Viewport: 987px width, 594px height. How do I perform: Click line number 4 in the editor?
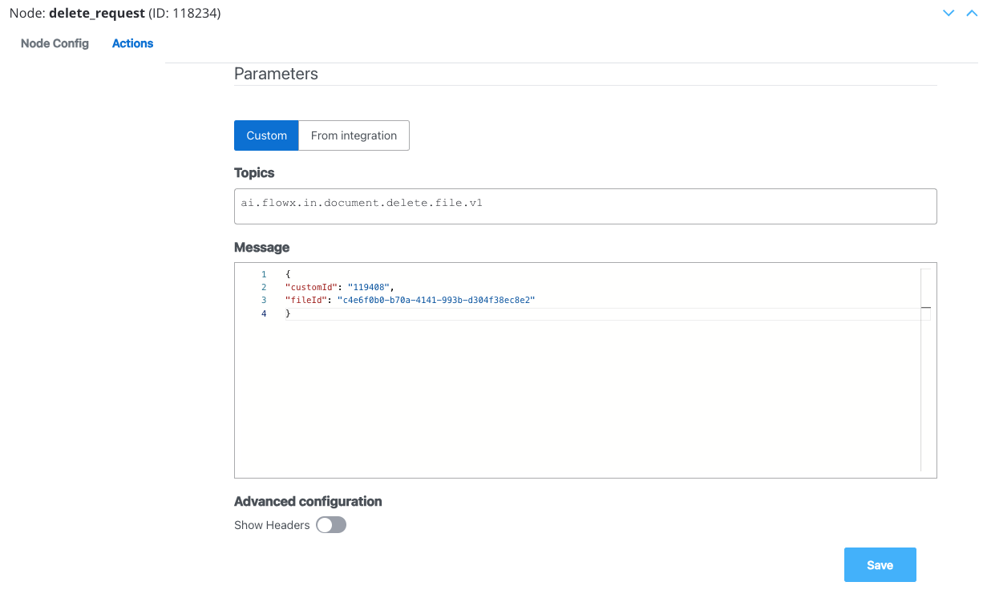pos(264,313)
